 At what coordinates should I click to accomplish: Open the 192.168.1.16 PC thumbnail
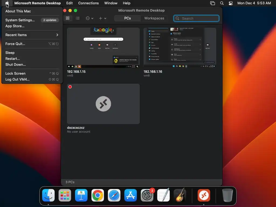coord(180,48)
